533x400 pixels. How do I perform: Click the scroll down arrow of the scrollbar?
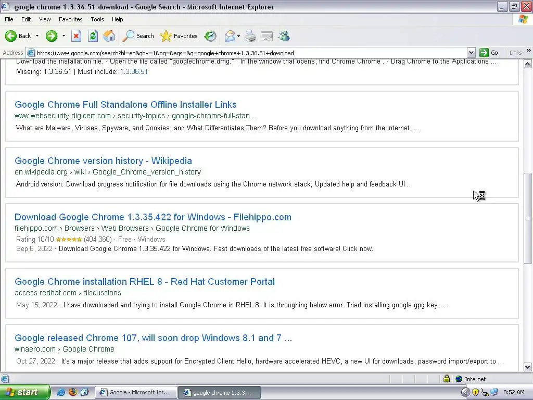528,367
